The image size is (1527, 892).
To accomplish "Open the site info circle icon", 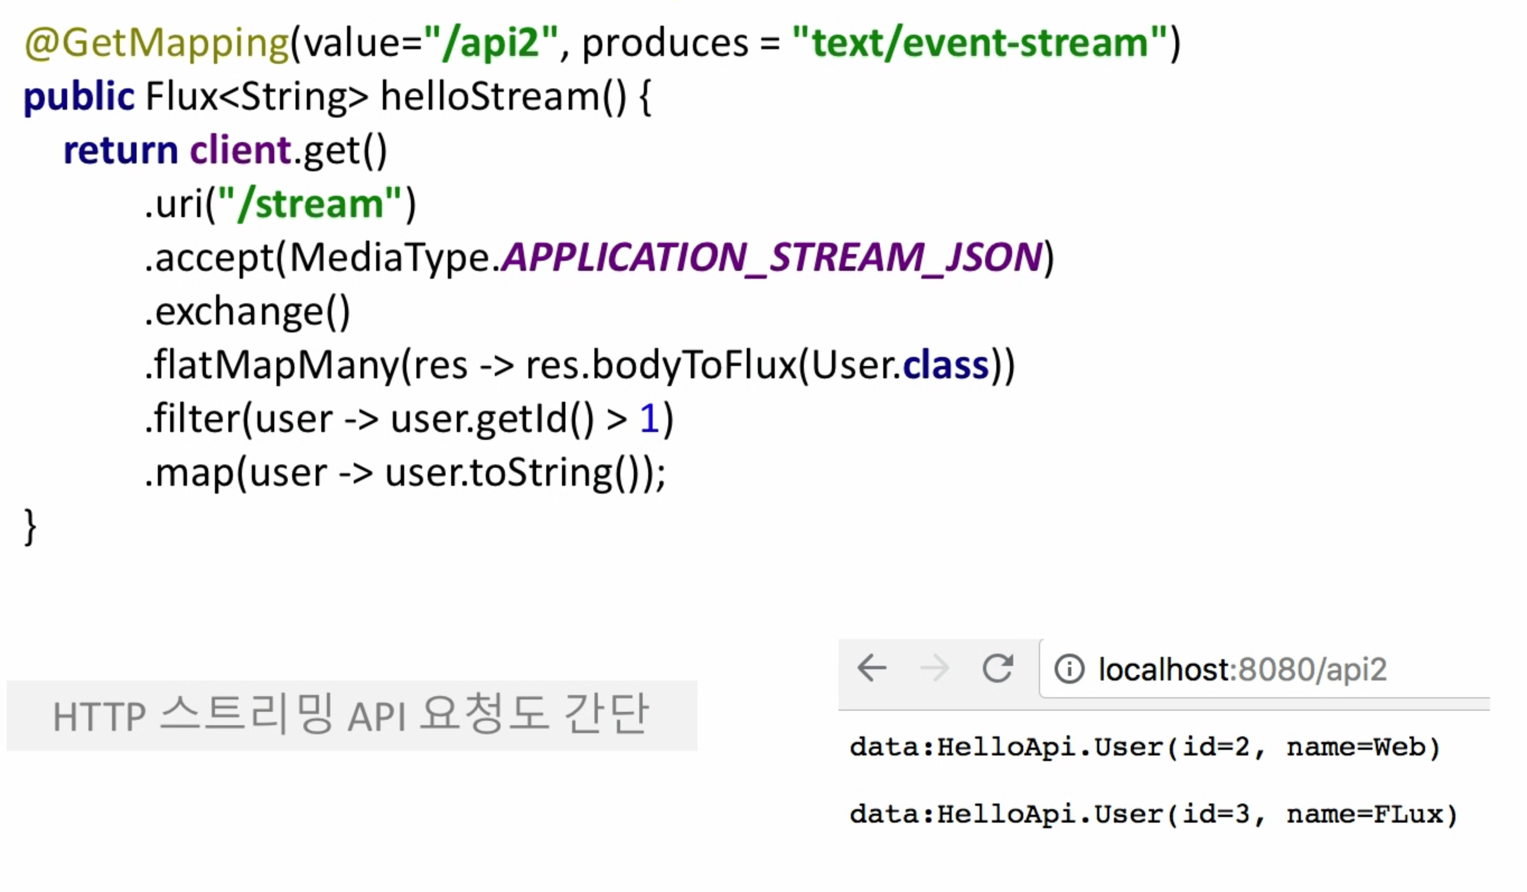I will 1069,669.
